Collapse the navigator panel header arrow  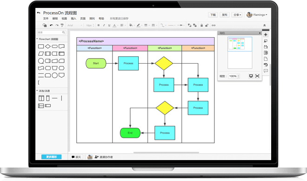[260, 33]
